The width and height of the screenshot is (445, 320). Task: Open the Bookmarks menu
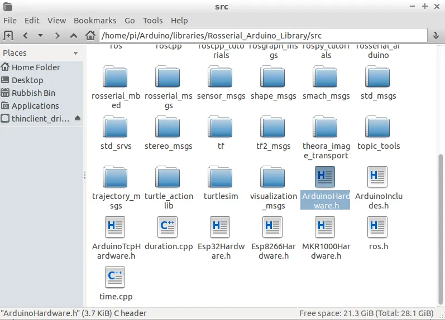pyautogui.click(x=95, y=21)
